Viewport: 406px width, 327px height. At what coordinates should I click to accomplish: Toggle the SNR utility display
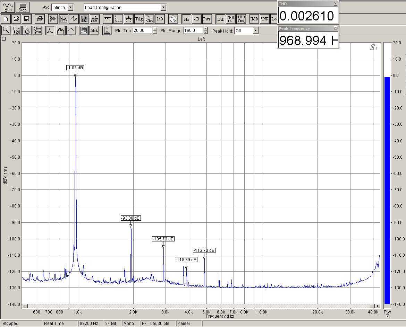(x=265, y=19)
